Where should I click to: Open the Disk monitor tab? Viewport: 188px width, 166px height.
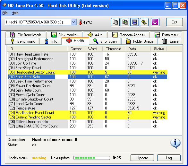tap(64, 35)
